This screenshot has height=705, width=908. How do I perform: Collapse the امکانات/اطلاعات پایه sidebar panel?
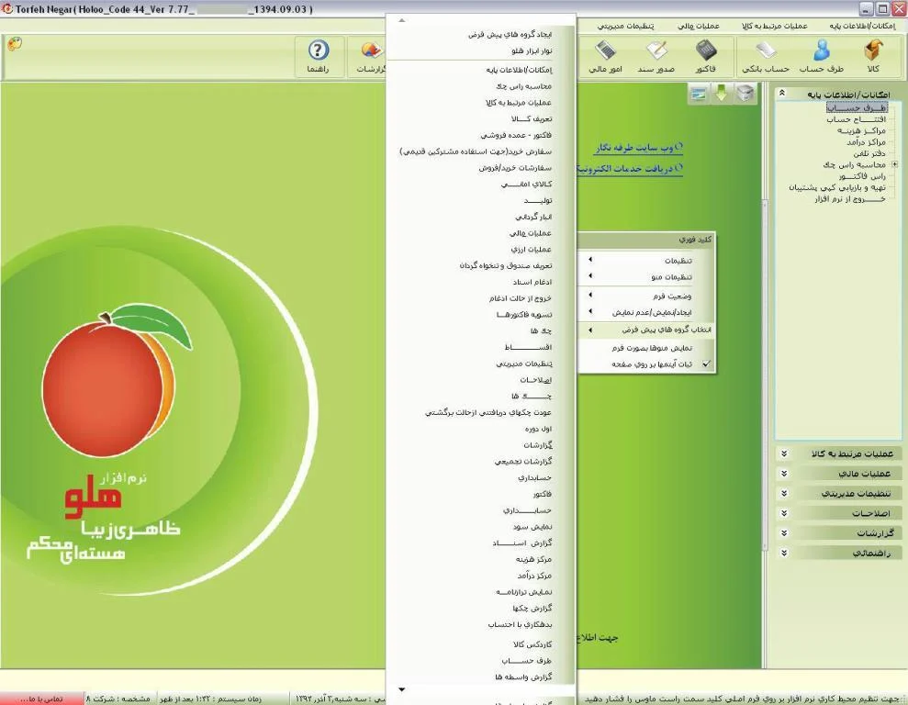[781, 94]
